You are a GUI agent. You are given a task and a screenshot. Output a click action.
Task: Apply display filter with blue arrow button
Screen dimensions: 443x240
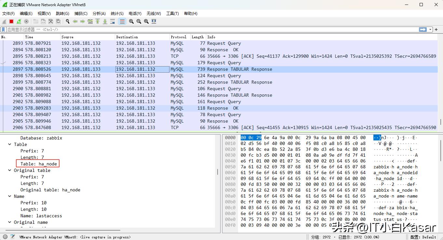click(x=423, y=30)
